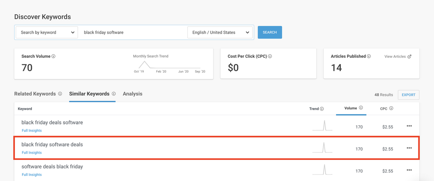Viewport: 434px width, 181px height.
Task: Open Full Insights for black friday deals software
Action: coord(32,131)
